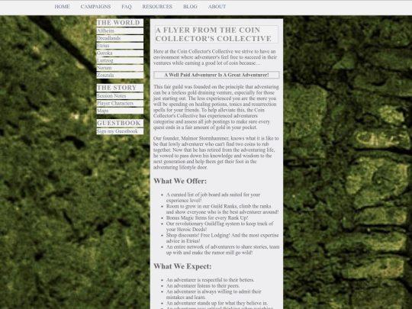Screen dimensions: 412x309
Task: Open the RESOURCES menu item
Action: click(x=157, y=7)
